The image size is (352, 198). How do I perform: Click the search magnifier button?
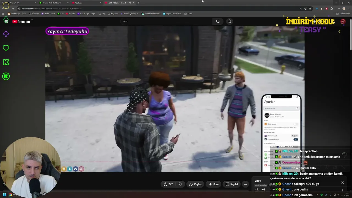pyautogui.click(x=218, y=21)
